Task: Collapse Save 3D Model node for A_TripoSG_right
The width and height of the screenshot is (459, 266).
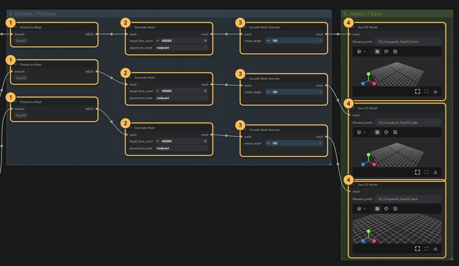Action: tap(353, 108)
